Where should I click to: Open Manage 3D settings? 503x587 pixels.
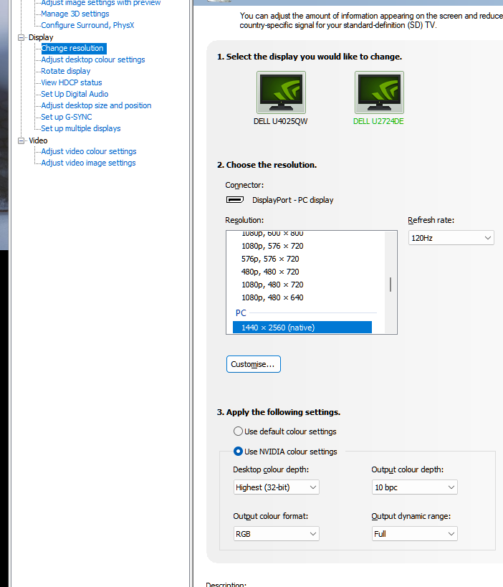[x=75, y=14]
